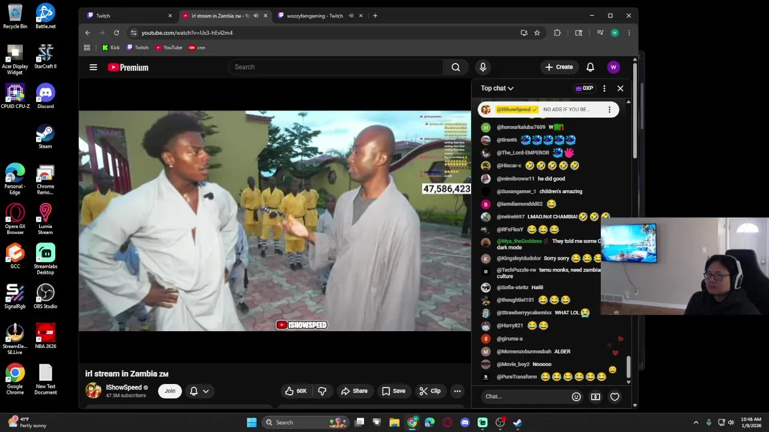Send a heart reaction in chat

pos(615,397)
